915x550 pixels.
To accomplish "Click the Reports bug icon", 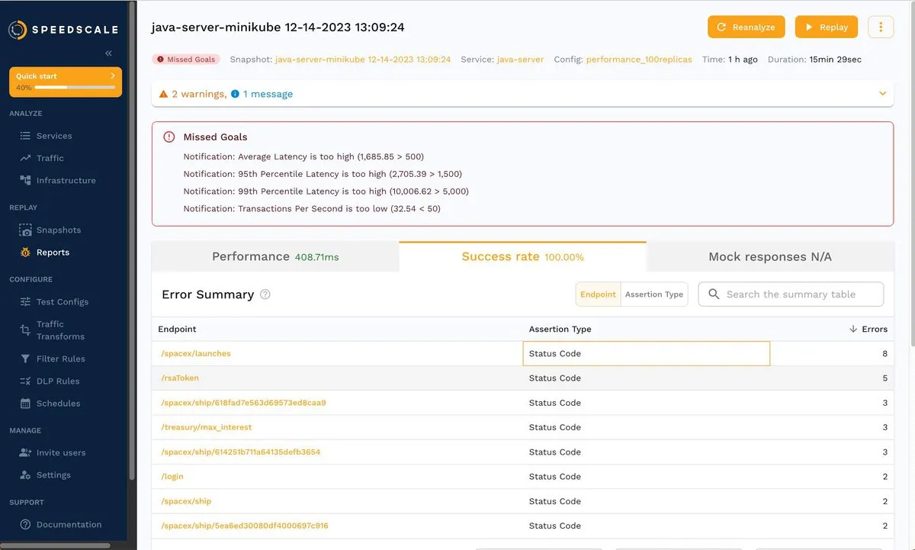I will tap(25, 252).
